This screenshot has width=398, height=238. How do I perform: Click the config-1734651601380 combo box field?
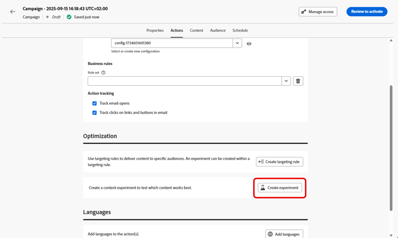pyautogui.click(x=172, y=43)
